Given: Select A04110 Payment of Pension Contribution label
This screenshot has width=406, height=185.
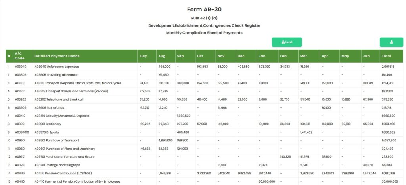Looking at the screenshot, I should click(x=77, y=182).
